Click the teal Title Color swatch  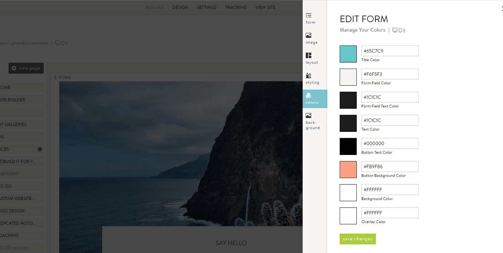click(x=348, y=54)
